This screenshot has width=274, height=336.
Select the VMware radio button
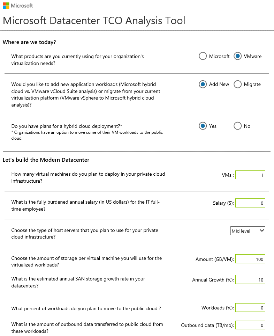(x=237, y=56)
